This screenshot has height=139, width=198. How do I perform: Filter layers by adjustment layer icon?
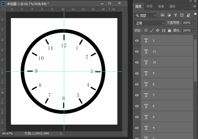(x=169, y=15)
